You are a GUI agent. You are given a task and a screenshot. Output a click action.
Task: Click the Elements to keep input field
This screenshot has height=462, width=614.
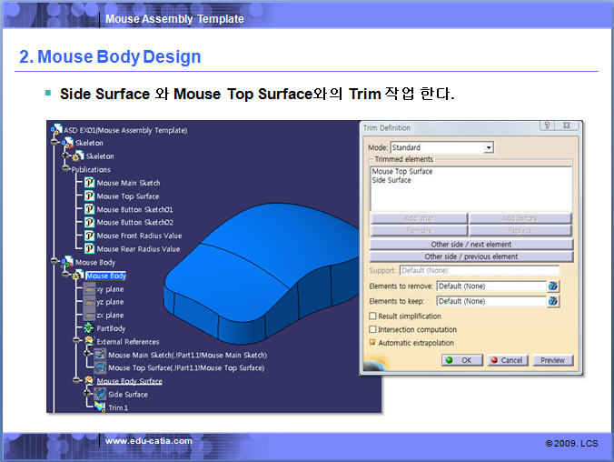tap(490, 301)
